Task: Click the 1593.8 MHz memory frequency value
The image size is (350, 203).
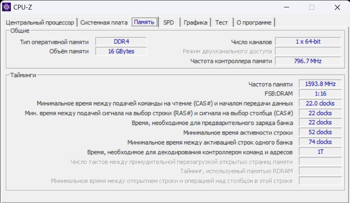Action: tap(320, 84)
